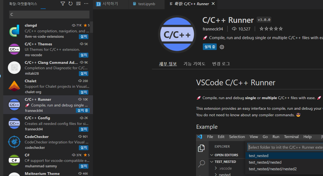Refresh the extensions marketplace list
Screen dimensions: 323x176
click(x=70, y=4)
